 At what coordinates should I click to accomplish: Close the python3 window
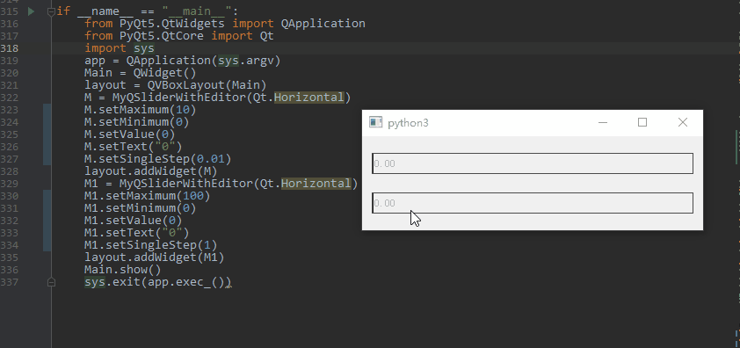(682, 123)
